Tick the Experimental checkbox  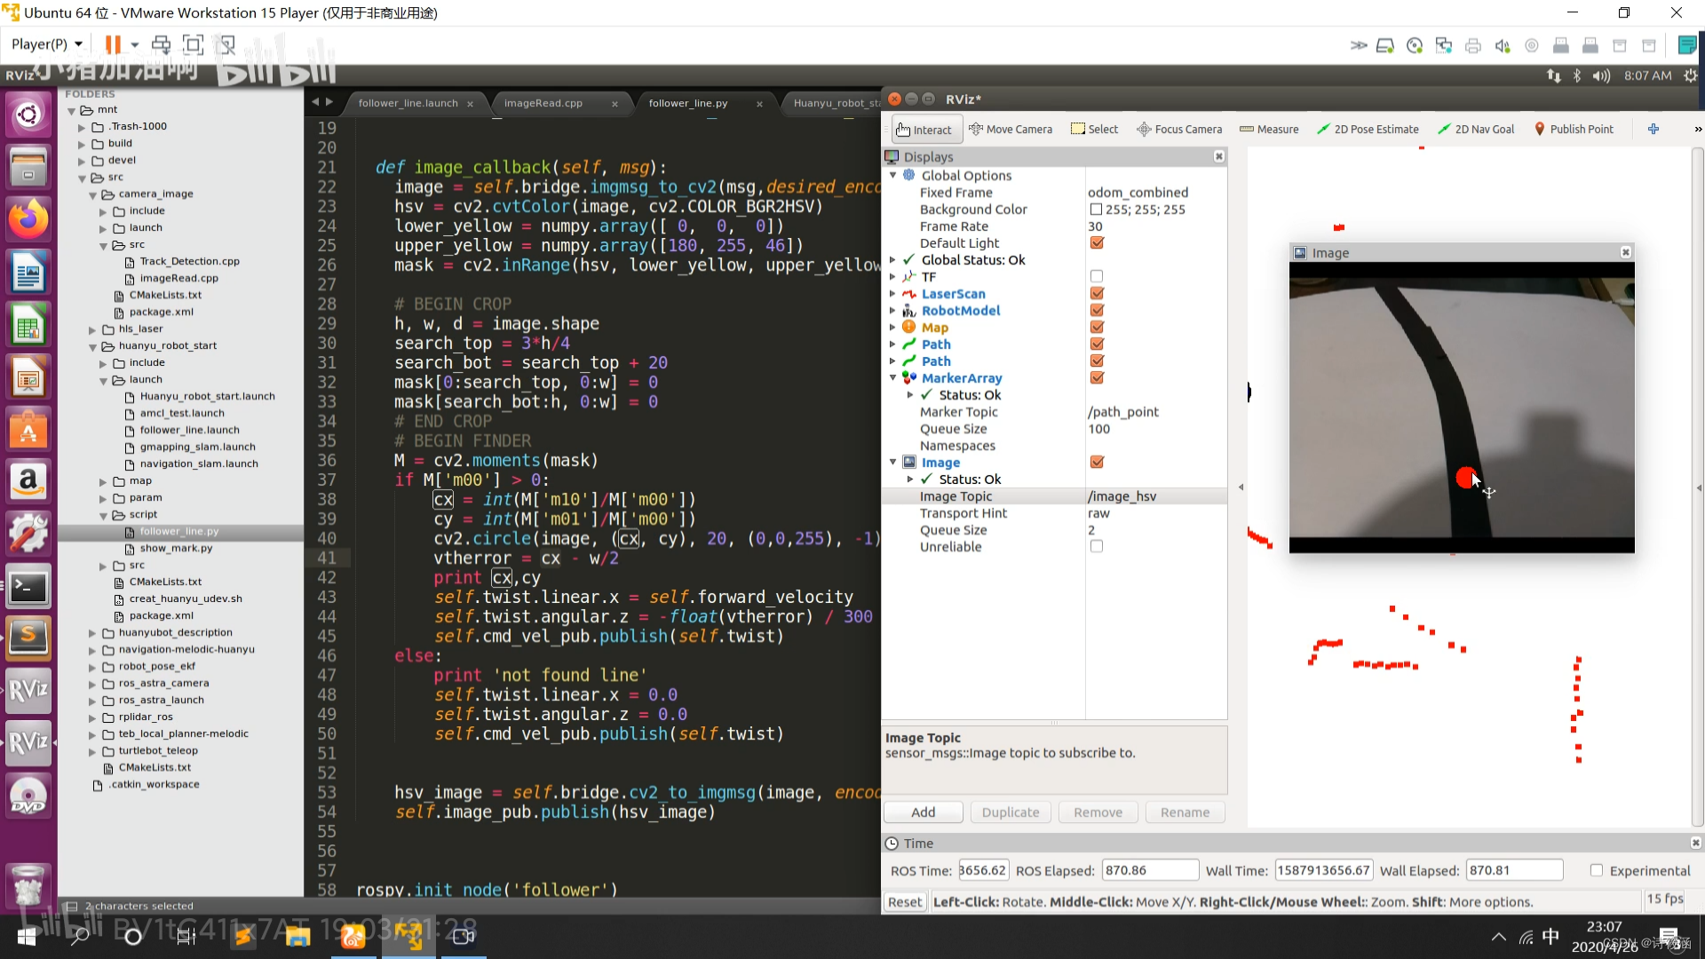click(1596, 871)
